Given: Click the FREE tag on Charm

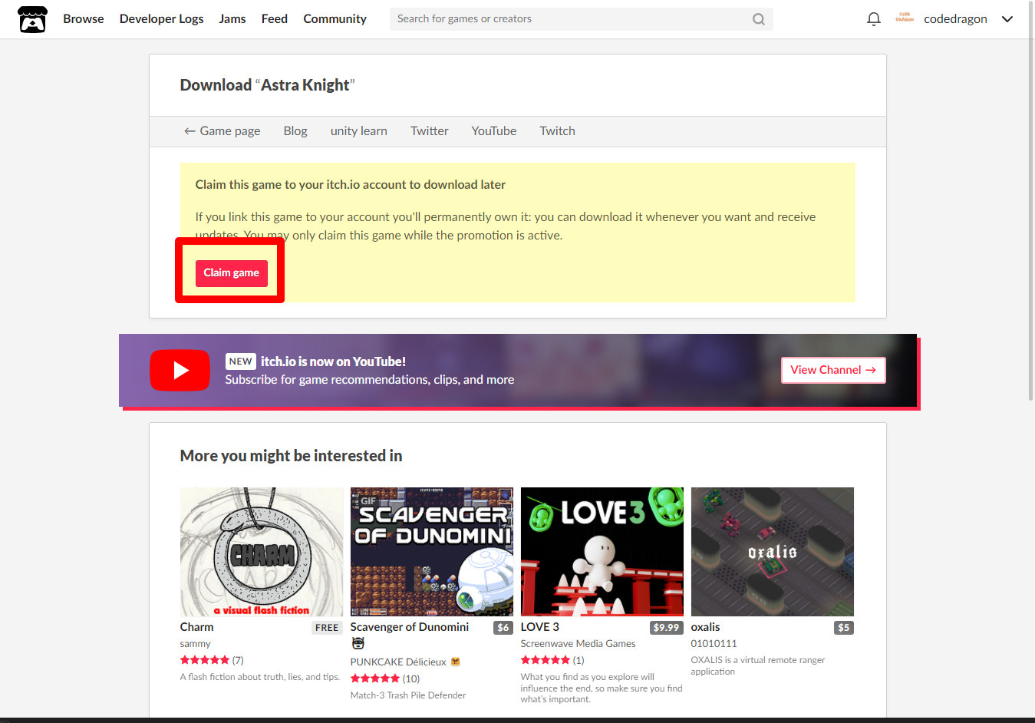Looking at the screenshot, I should point(327,628).
